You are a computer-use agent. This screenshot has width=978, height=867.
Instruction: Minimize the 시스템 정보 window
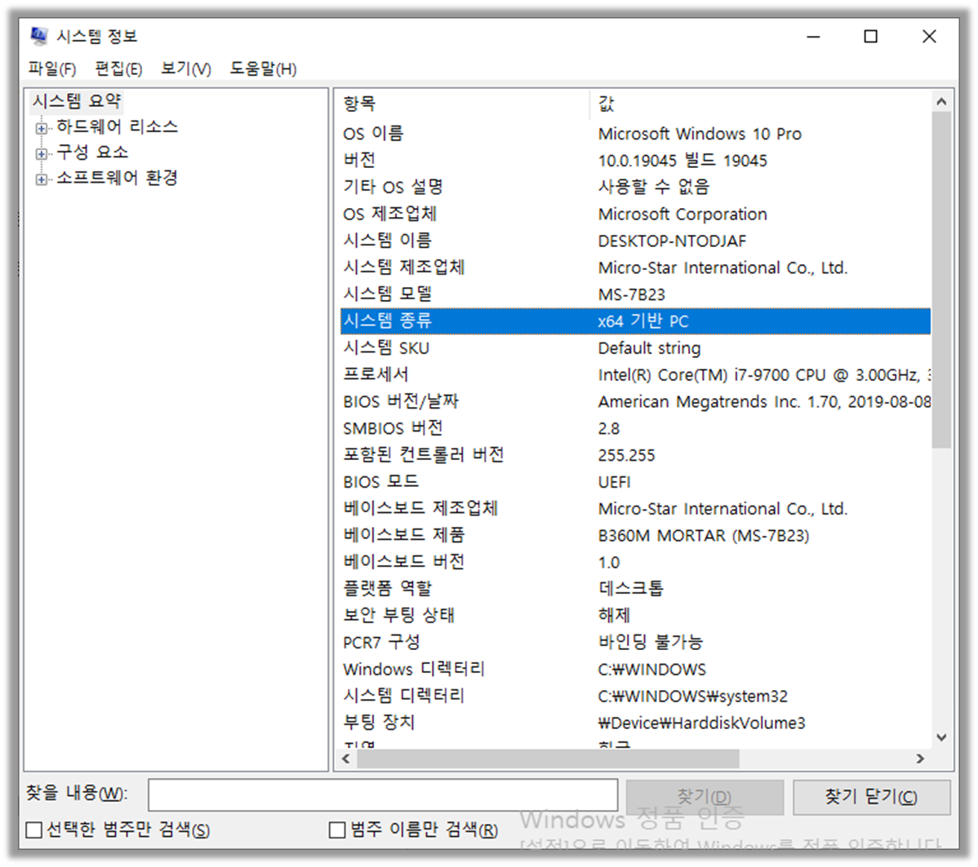pyautogui.click(x=813, y=37)
